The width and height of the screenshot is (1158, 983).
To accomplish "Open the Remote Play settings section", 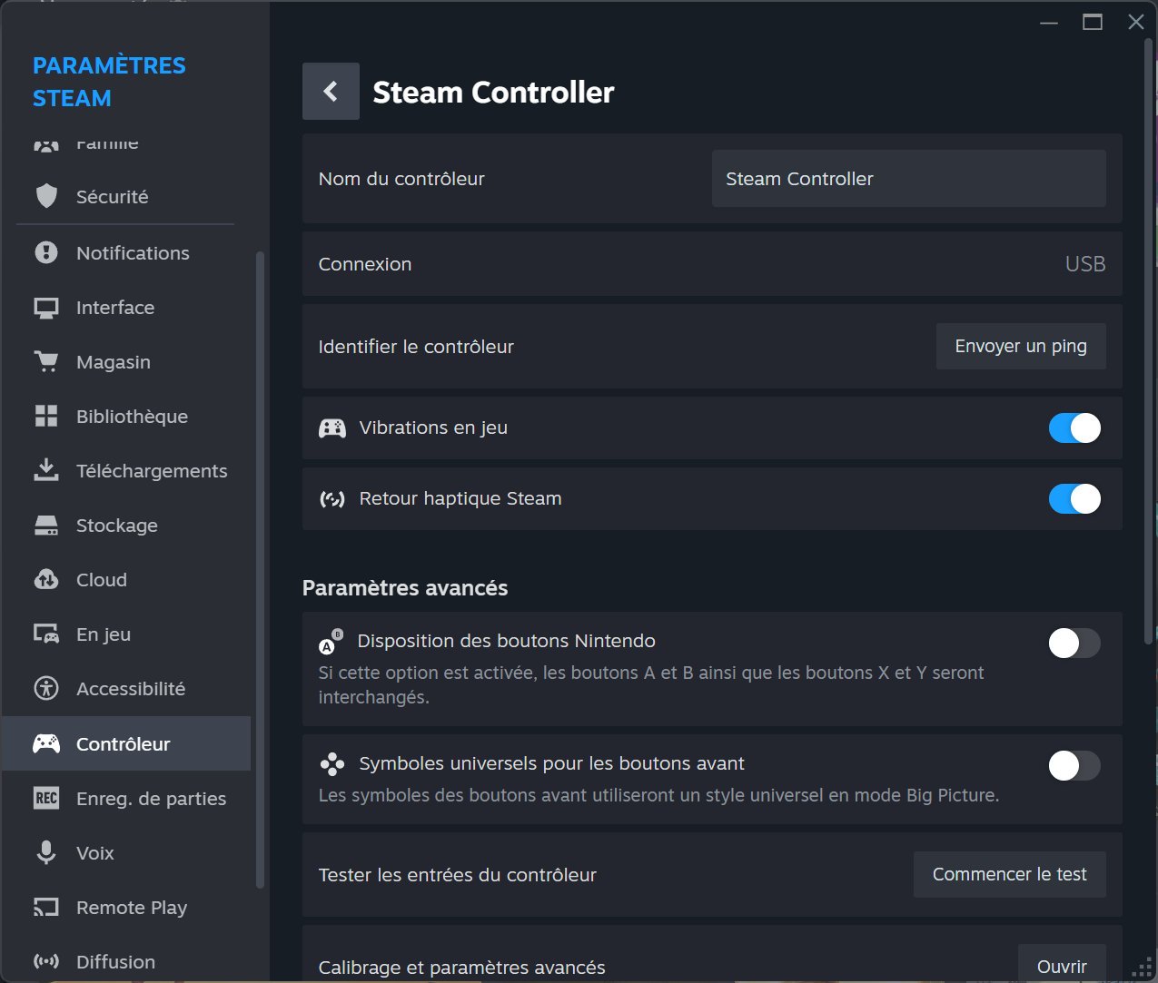I will [x=126, y=907].
